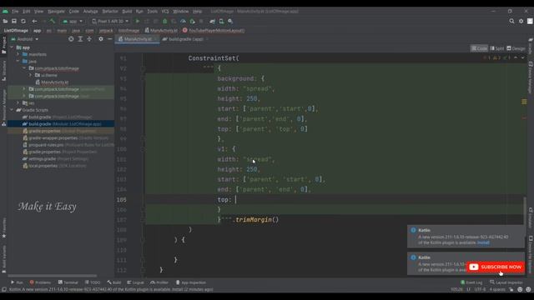Debug app bug icon

coord(165,21)
